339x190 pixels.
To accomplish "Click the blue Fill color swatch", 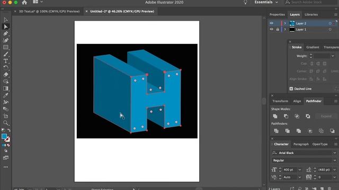I will click(x=4, y=136).
